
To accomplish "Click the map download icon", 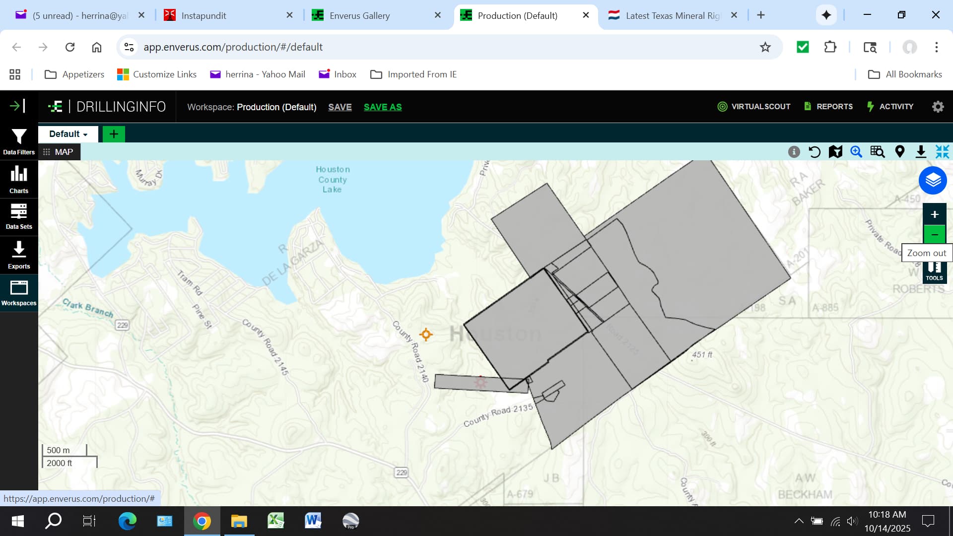I will [921, 152].
